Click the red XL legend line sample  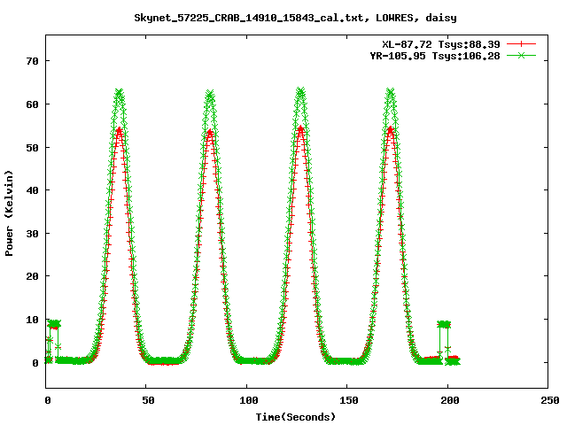tap(521, 44)
